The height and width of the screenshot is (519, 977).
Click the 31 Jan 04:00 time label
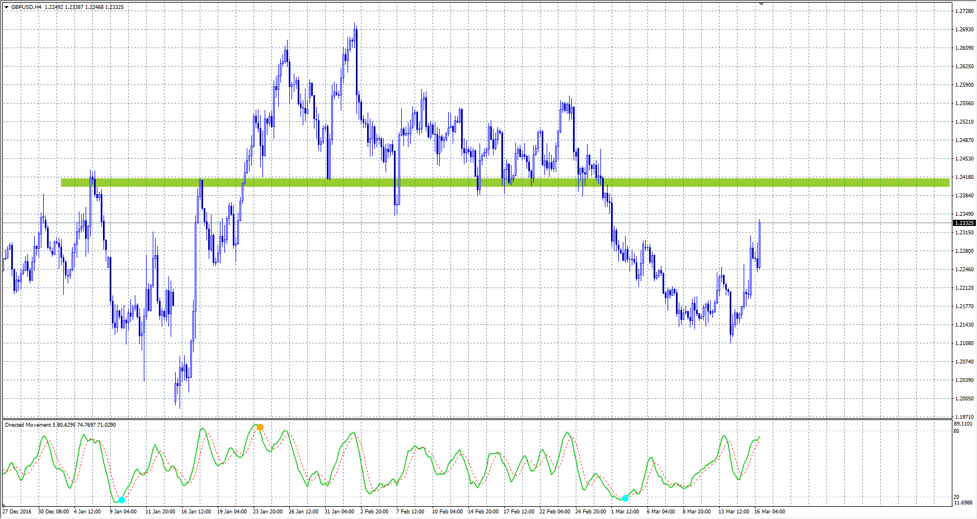[339, 512]
